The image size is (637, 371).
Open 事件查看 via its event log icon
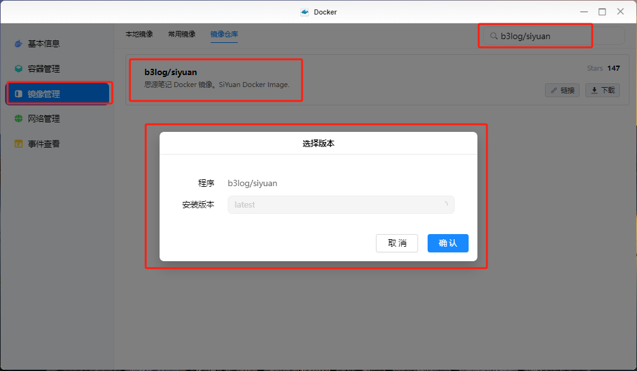[x=17, y=143]
